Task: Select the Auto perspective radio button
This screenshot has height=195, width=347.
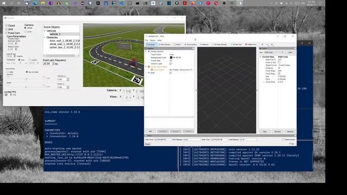Action: (x=20, y=60)
